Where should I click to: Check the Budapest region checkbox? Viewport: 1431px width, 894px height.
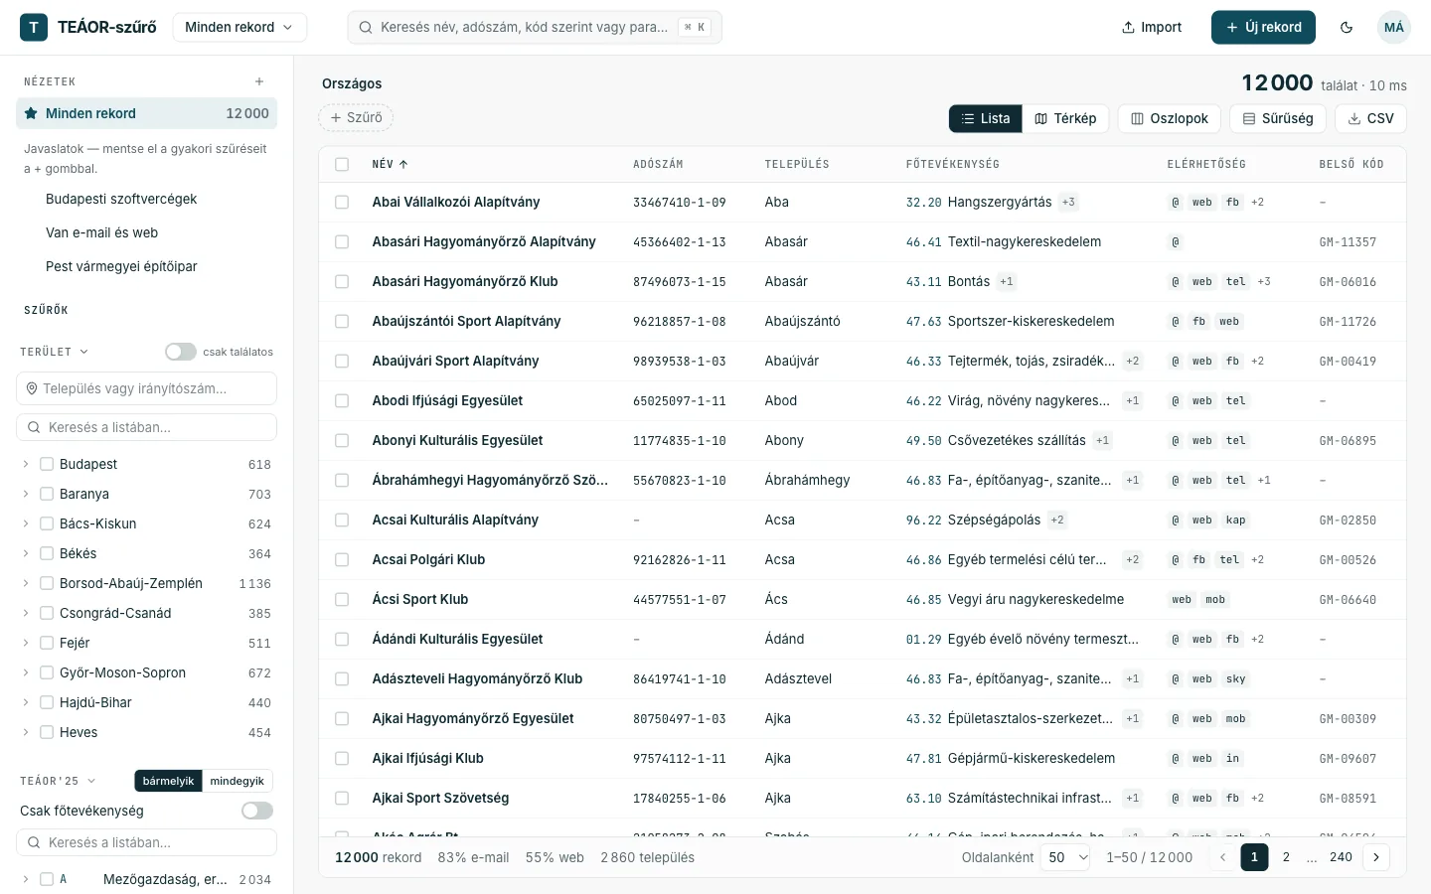pyautogui.click(x=47, y=464)
